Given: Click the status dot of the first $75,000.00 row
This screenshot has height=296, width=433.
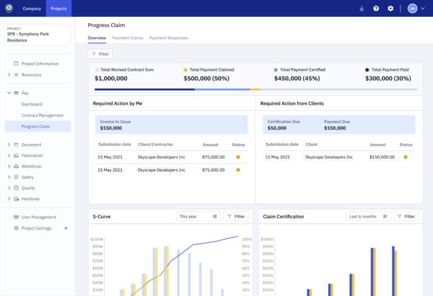Looking at the screenshot, I should pos(238,157).
